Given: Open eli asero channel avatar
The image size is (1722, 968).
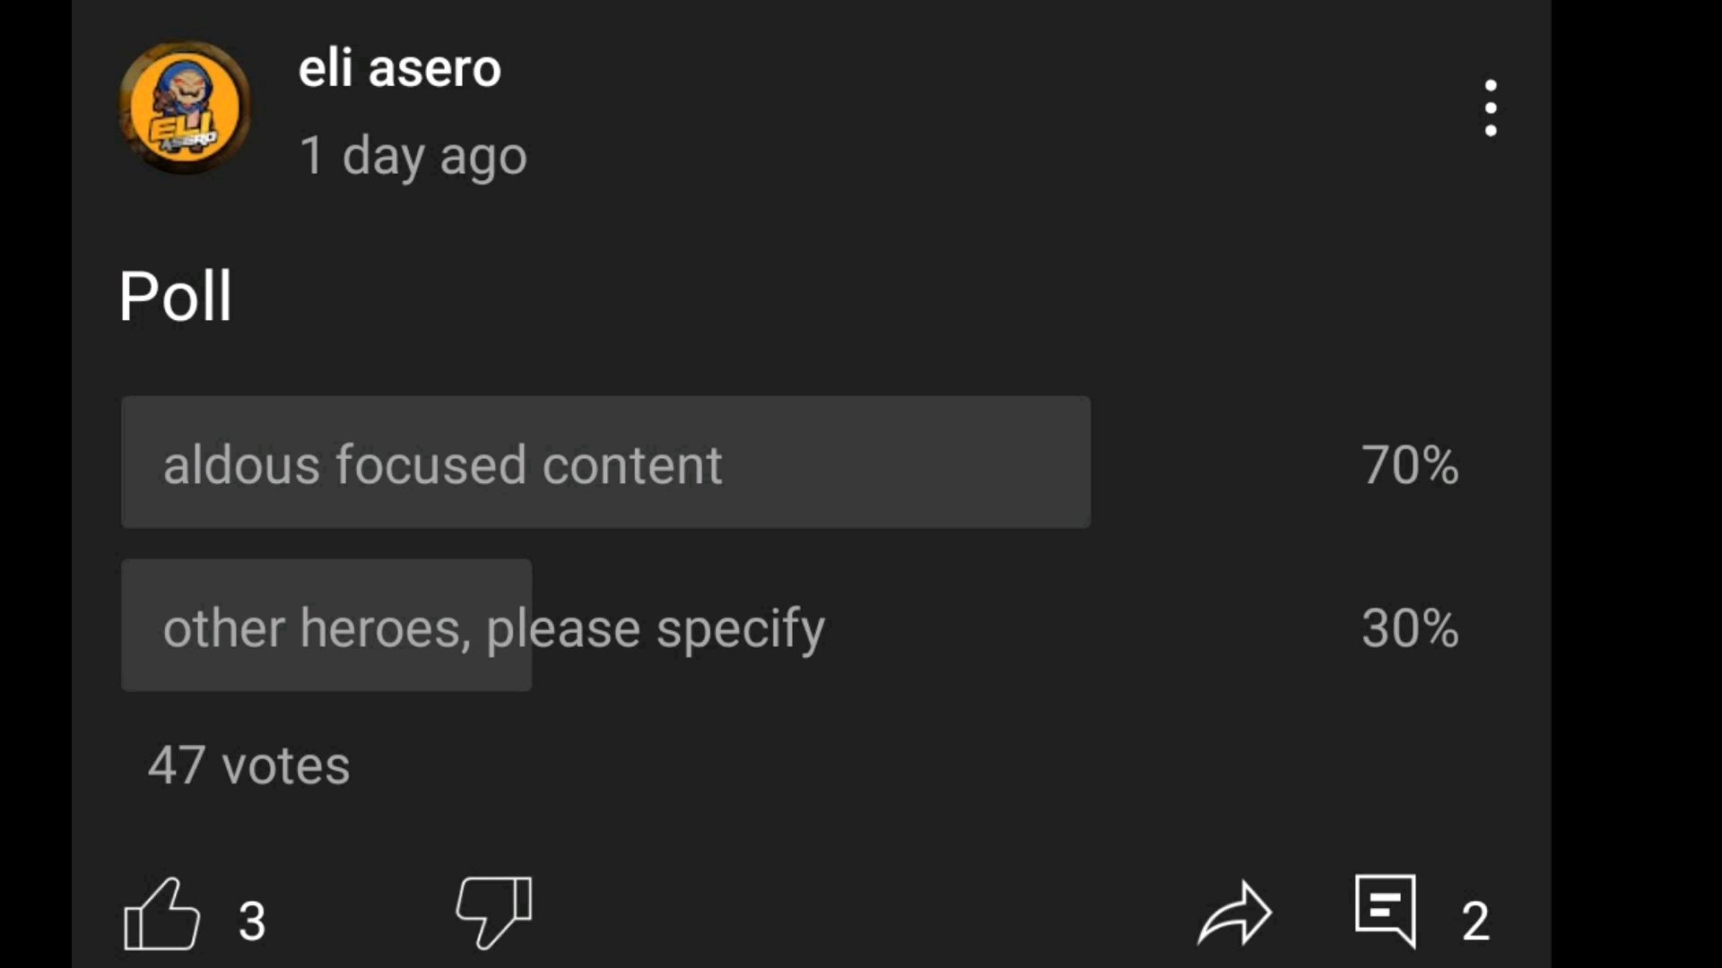Looking at the screenshot, I should [185, 108].
